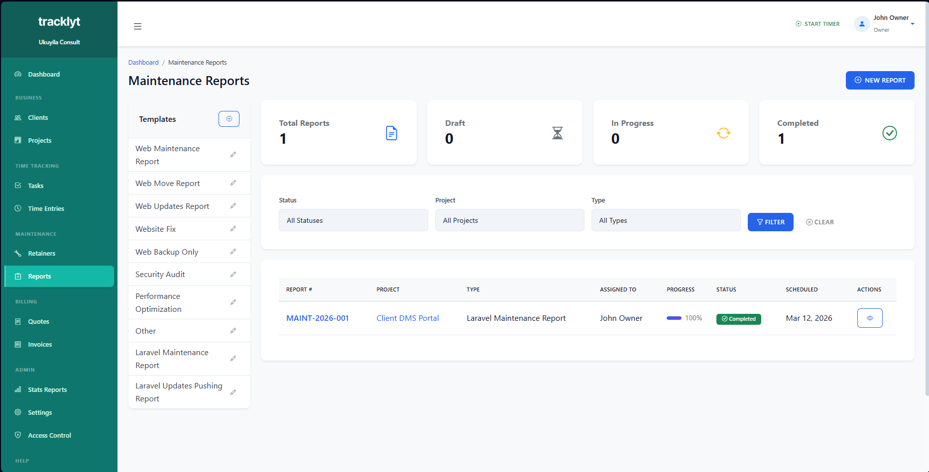Screen dimensions: 929x472
Task: Open the Project filter dropdown
Action: coord(509,220)
